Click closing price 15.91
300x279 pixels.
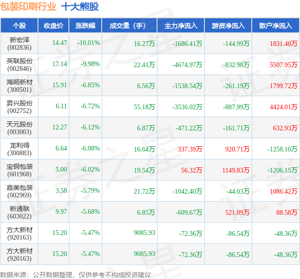click(x=60, y=85)
